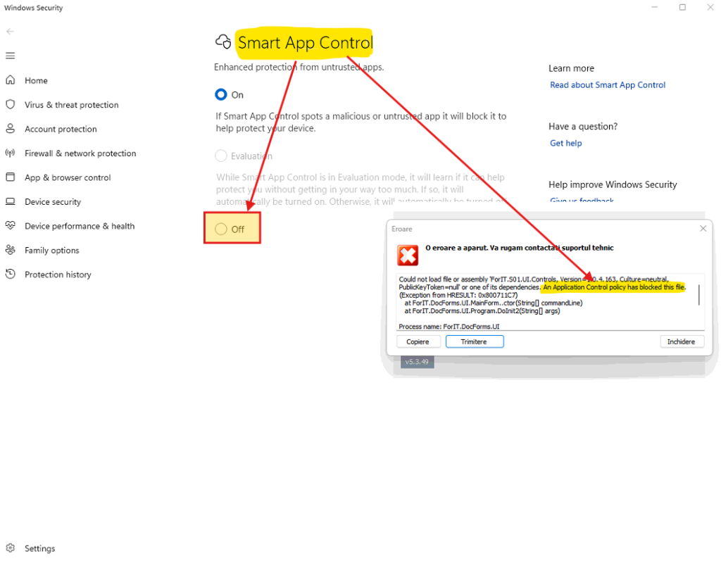The height and width of the screenshot is (561, 721).
Task: Open Device performance & health heart icon
Action: (x=10, y=226)
